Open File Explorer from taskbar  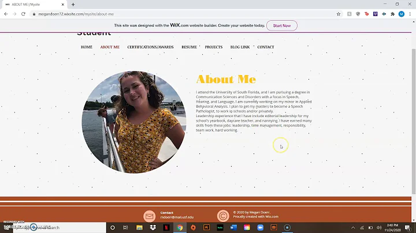(x=139, y=227)
